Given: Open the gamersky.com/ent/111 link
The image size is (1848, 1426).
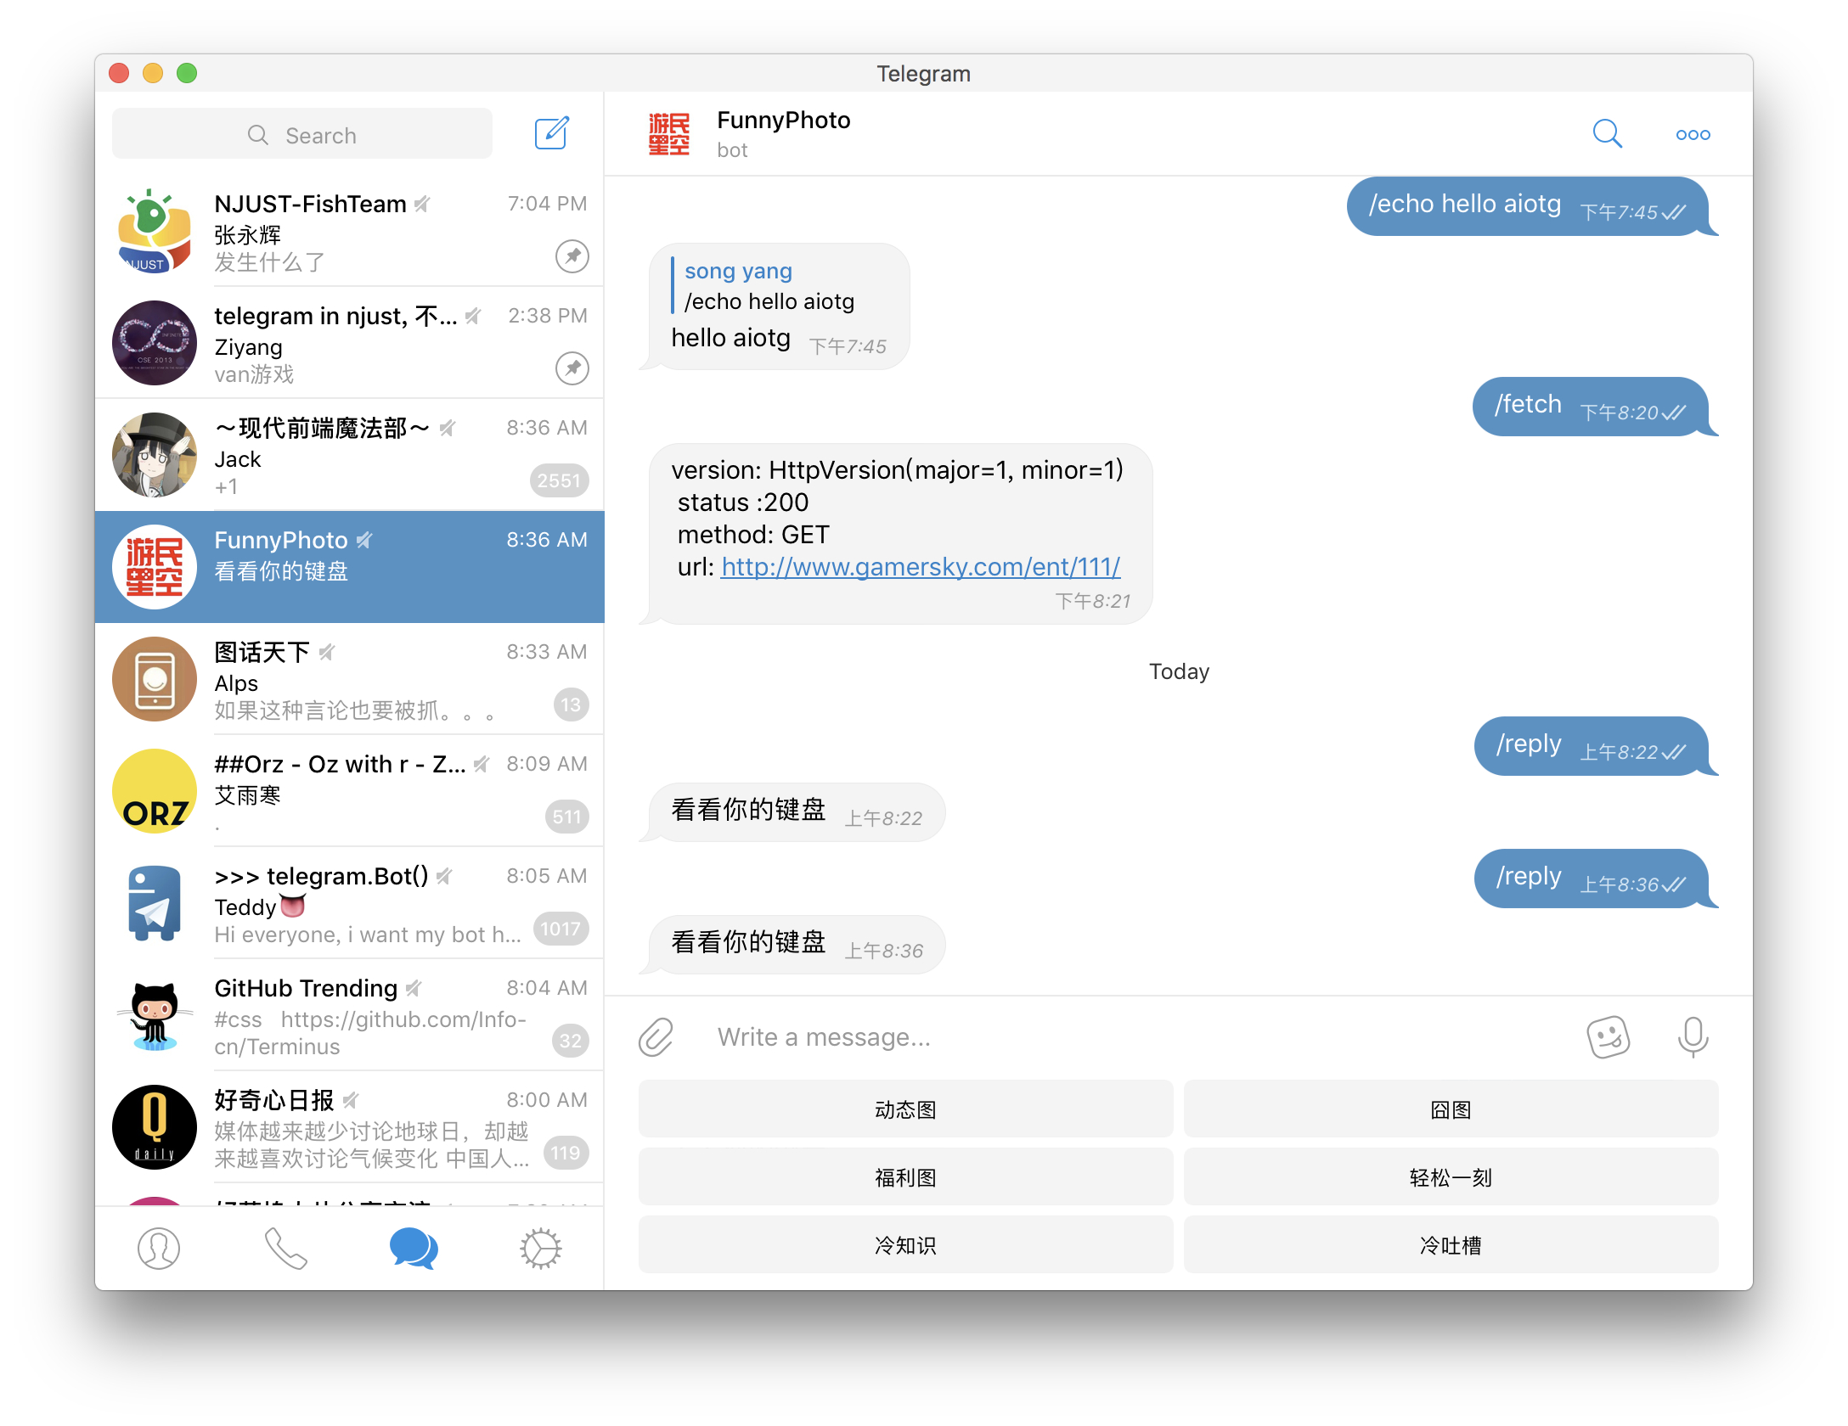Looking at the screenshot, I should (921, 566).
